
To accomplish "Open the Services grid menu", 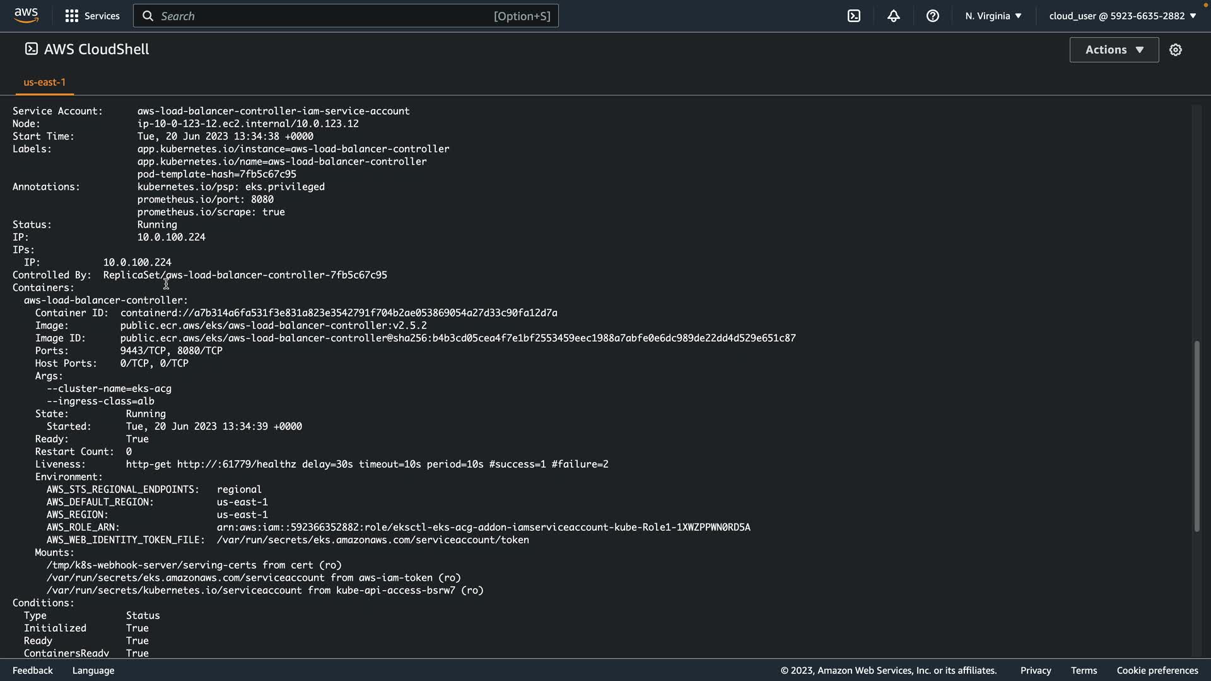I will point(71,16).
